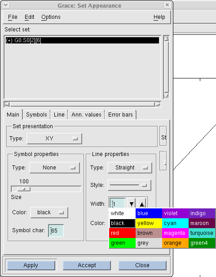Switch to the Error bars tab

point(120,115)
